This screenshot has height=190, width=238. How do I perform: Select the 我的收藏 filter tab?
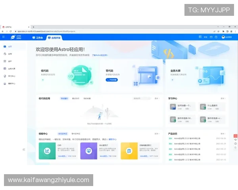click(x=87, y=99)
